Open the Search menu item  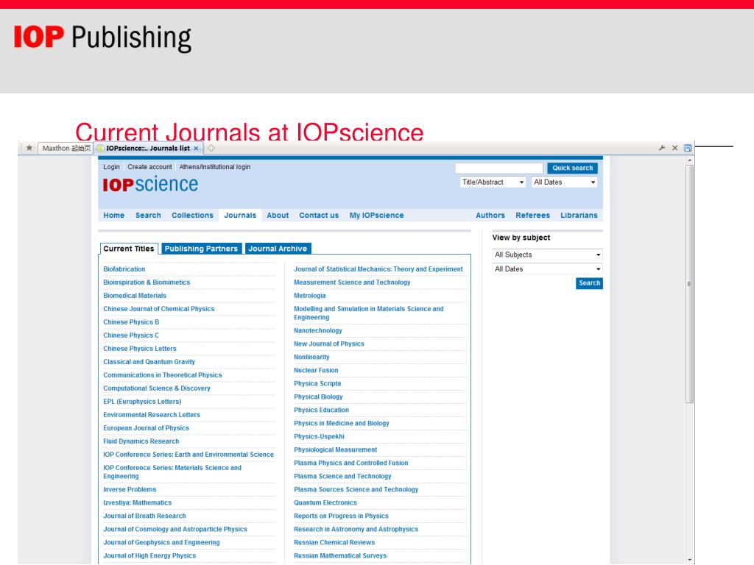148,216
